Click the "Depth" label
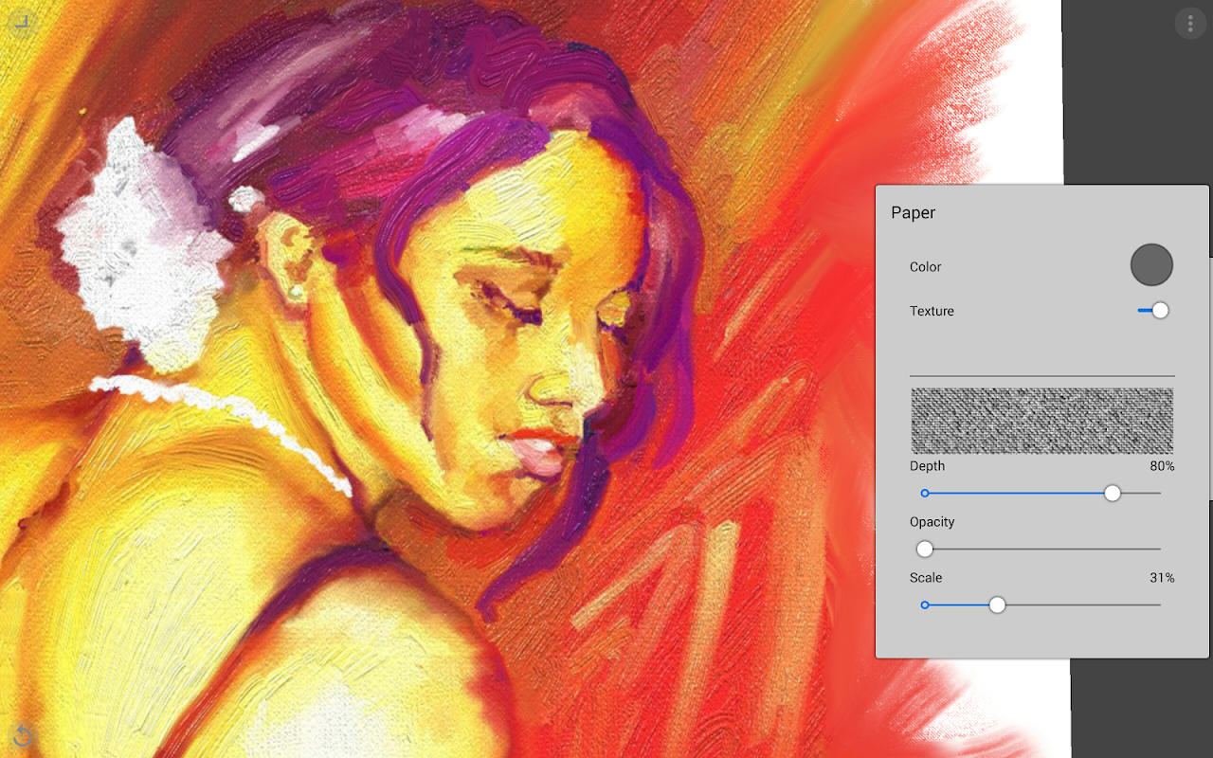 tap(927, 466)
